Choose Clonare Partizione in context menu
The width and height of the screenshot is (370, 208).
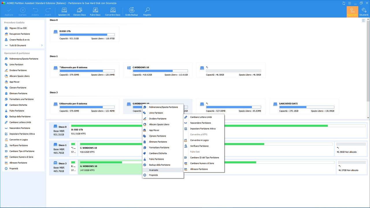pos(163,136)
